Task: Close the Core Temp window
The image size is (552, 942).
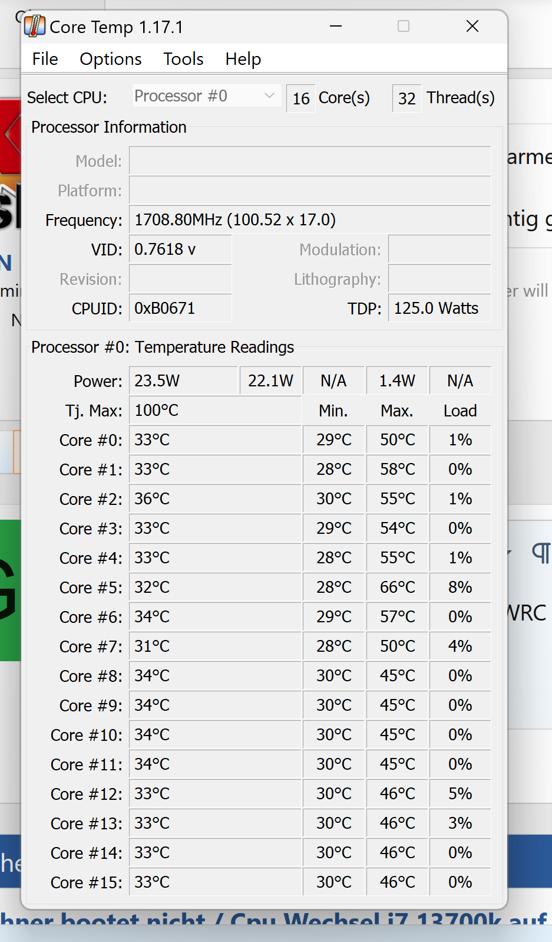Action: [472, 27]
